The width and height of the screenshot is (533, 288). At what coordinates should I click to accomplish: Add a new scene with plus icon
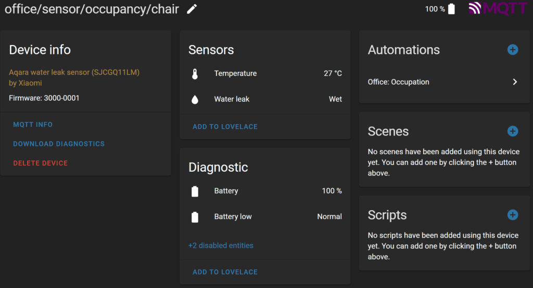tap(513, 131)
